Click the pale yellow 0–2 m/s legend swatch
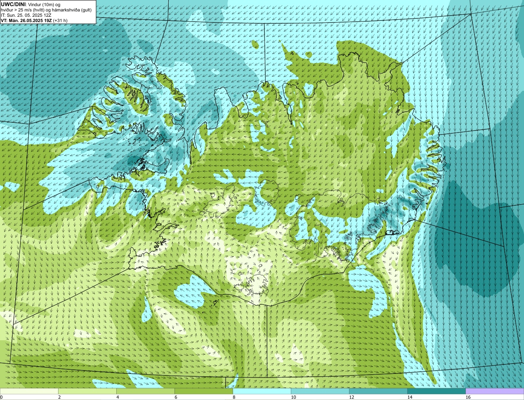The width and height of the screenshot is (524, 400). (x=29, y=391)
